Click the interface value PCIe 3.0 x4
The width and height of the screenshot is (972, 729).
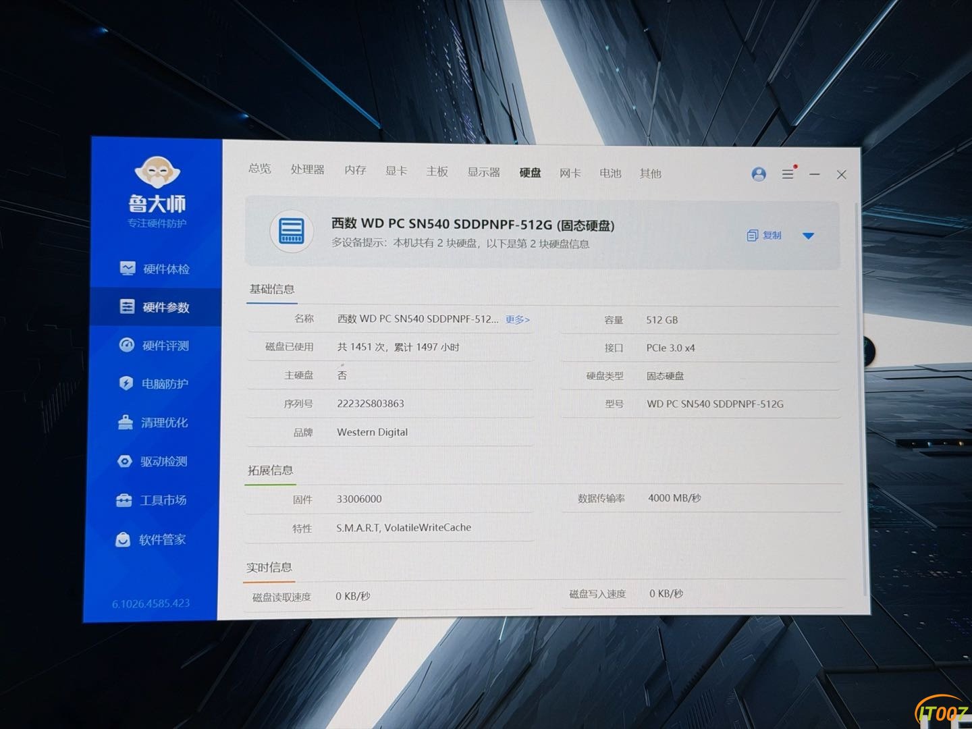pyautogui.click(x=670, y=348)
